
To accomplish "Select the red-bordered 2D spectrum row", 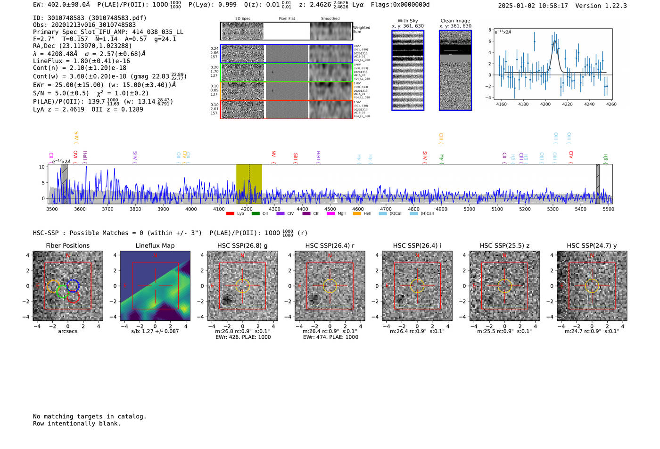I will [x=286, y=109].
